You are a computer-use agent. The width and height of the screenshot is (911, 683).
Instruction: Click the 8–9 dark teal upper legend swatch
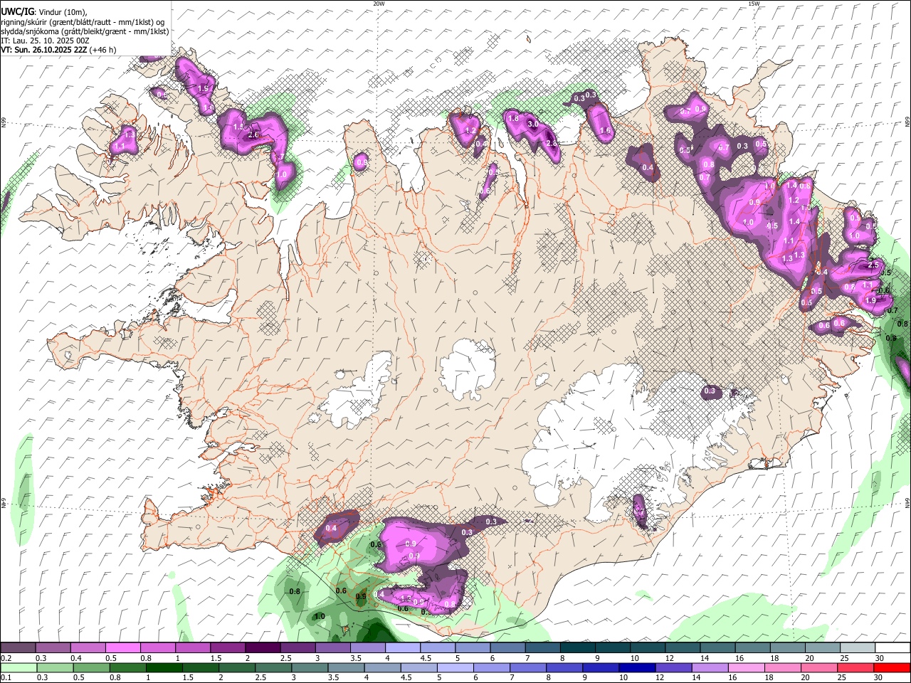[x=576, y=648]
